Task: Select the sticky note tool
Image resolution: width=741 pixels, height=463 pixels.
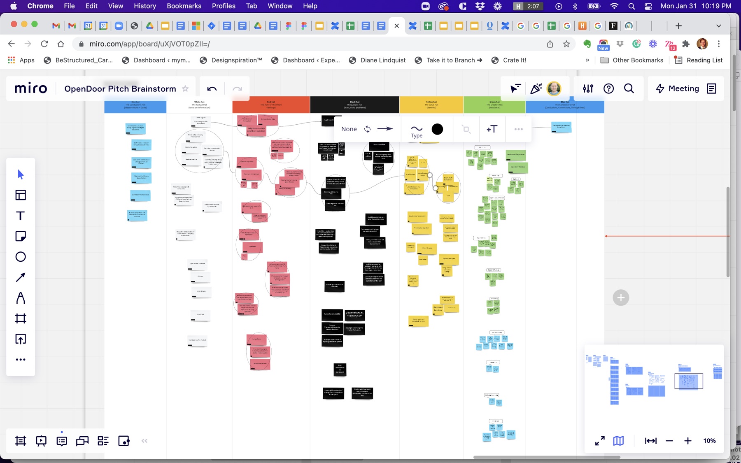Action: pyautogui.click(x=20, y=236)
